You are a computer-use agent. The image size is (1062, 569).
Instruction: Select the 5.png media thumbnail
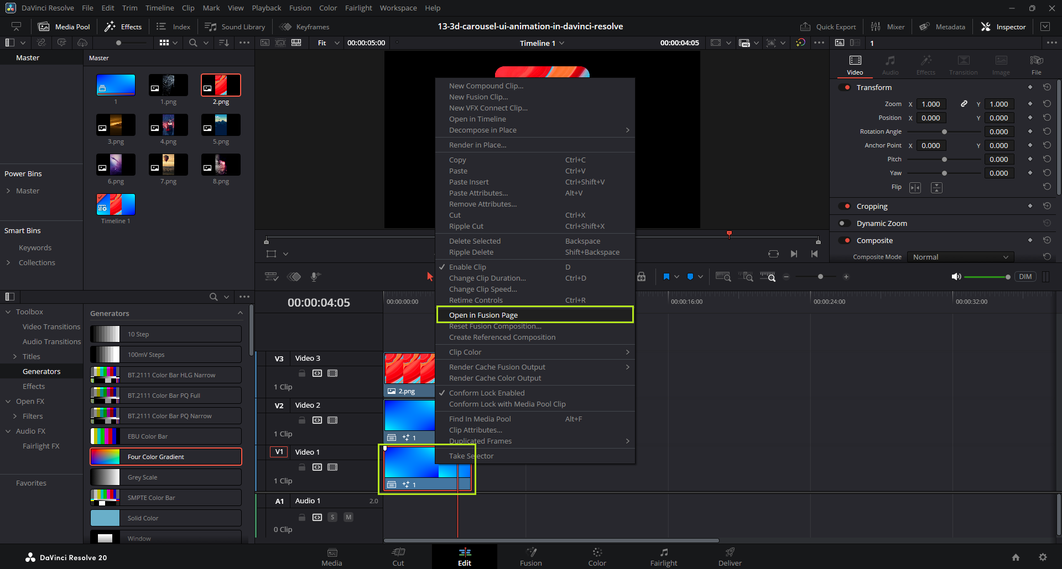(221, 125)
